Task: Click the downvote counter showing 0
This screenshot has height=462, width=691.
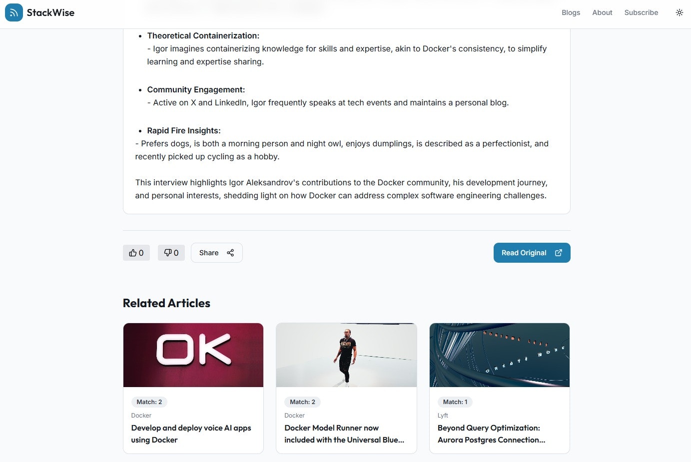Action: [x=176, y=253]
